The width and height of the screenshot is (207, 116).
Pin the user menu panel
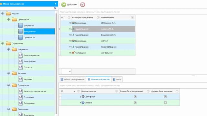point(55,4)
